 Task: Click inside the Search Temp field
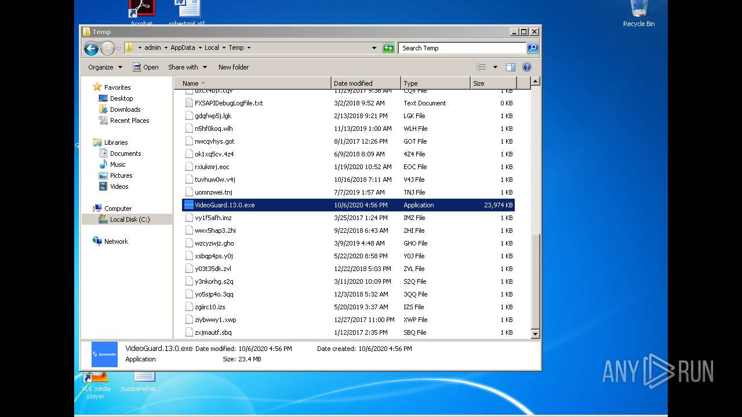(462, 48)
